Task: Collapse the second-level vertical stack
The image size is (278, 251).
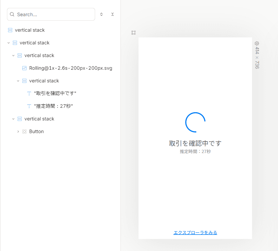Action: coord(9,43)
